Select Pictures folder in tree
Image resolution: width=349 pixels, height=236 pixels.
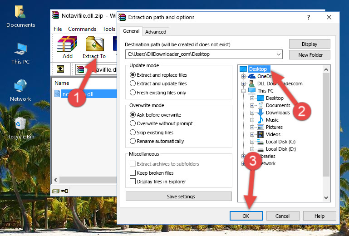274,127
